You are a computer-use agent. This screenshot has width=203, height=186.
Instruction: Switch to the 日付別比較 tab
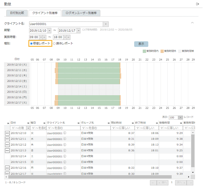tap(17, 13)
